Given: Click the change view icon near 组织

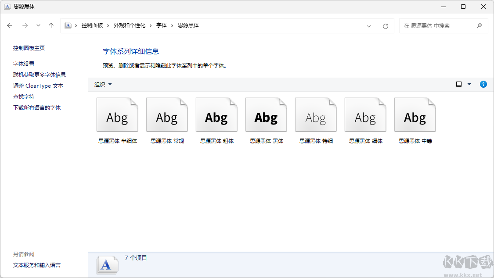Looking at the screenshot, I should coord(458,84).
